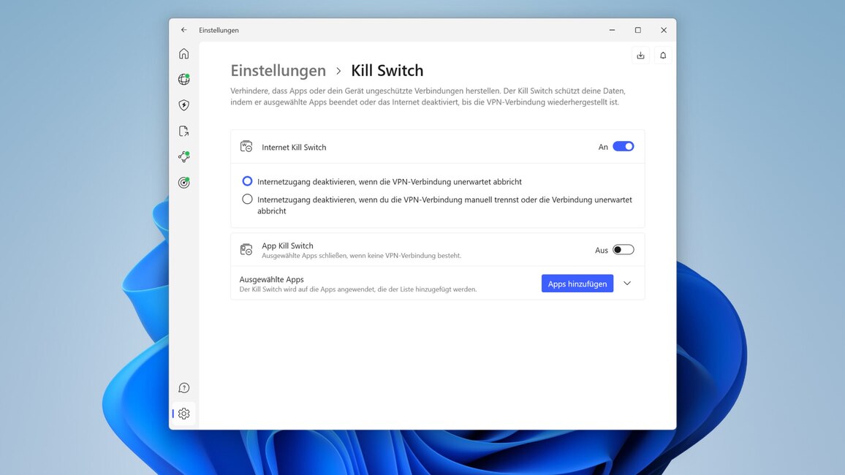
Task: Select the second Internetzugang deaktivieren radio option
Action: pyautogui.click(x=247, y=198)
